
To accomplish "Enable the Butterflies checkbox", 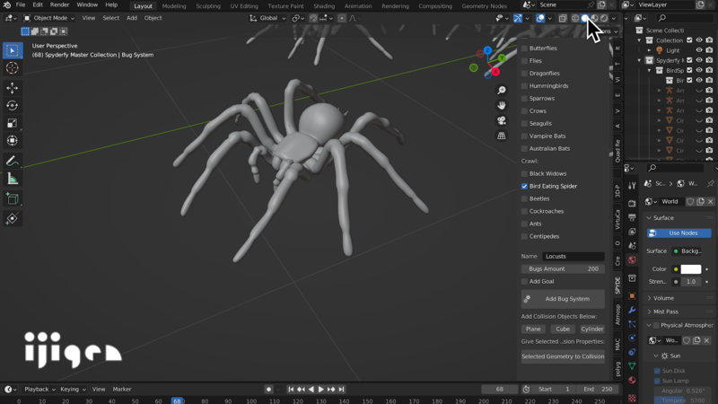I will (x=524, y=48).
